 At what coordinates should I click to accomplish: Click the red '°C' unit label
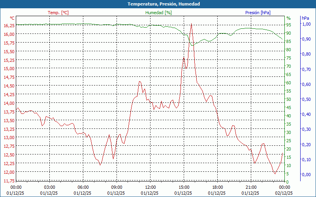pos(12,18)
